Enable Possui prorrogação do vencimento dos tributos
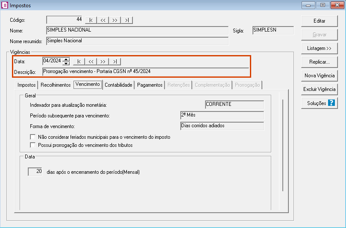This screenshot has width=346, height=228. click(32, 145)
